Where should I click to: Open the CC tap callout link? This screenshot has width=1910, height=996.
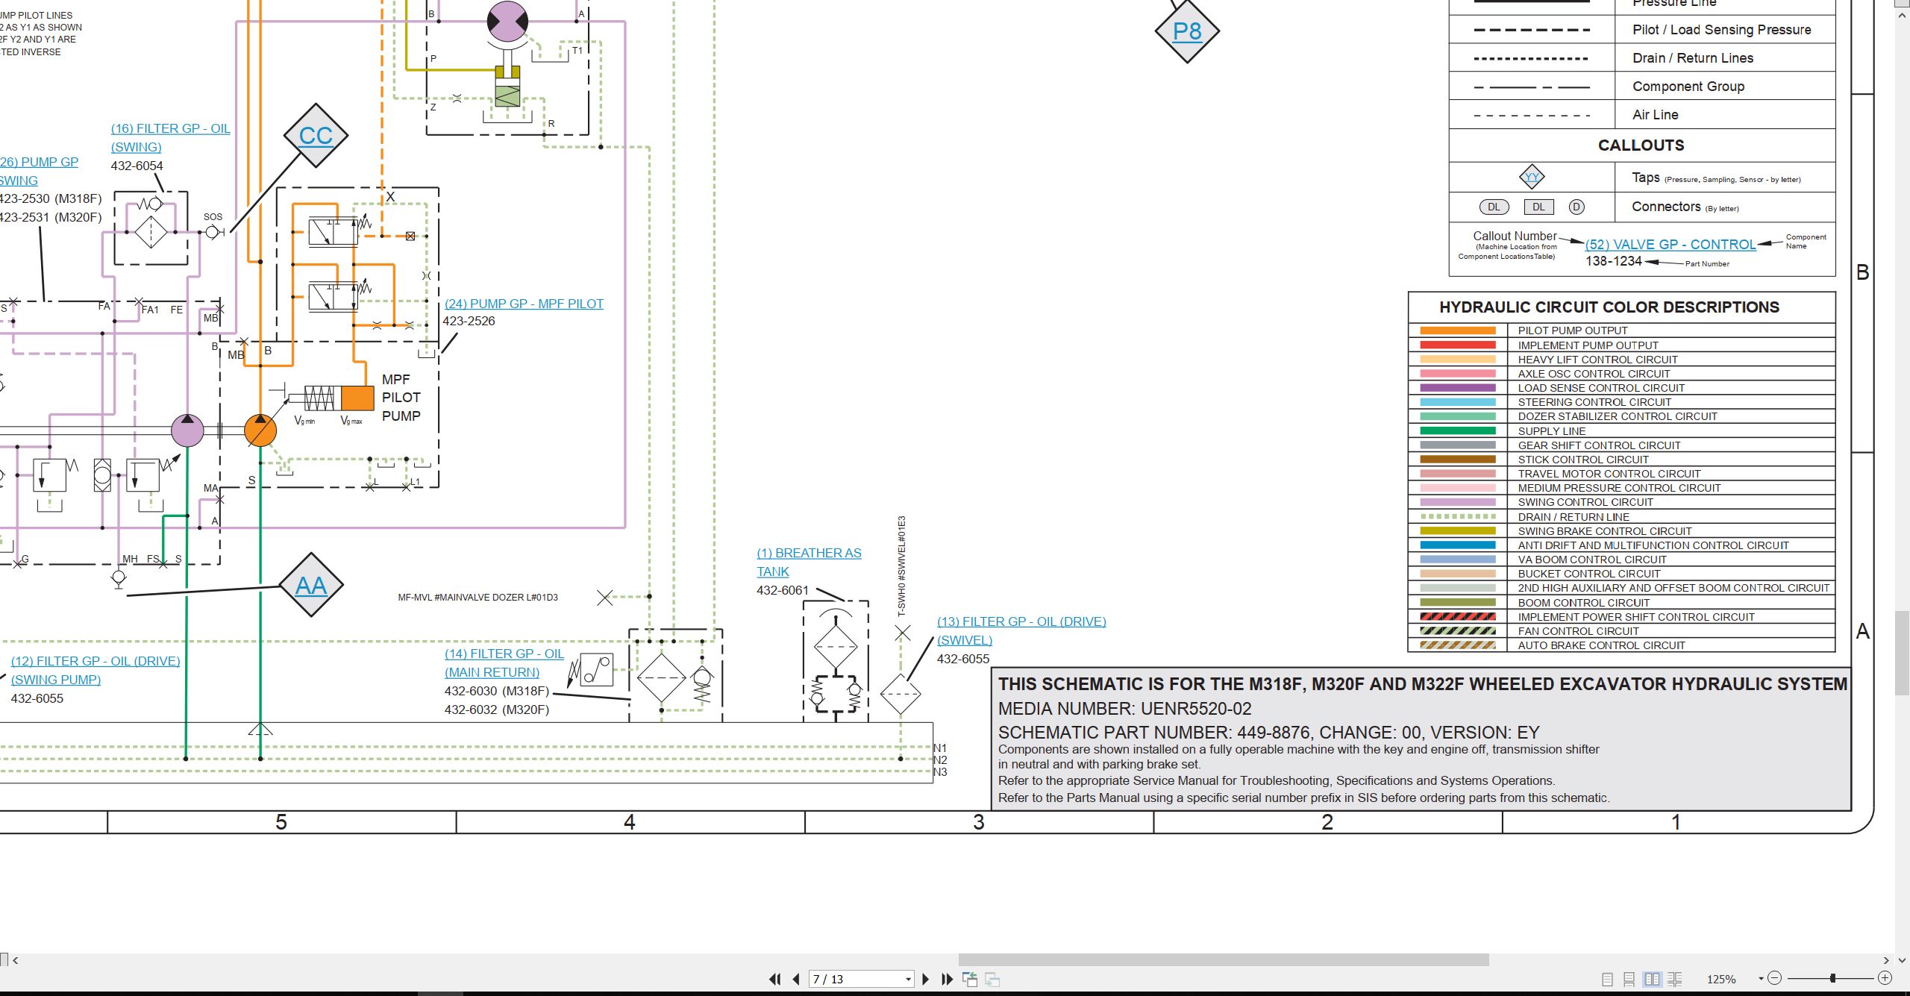click(x=316, y=136)
